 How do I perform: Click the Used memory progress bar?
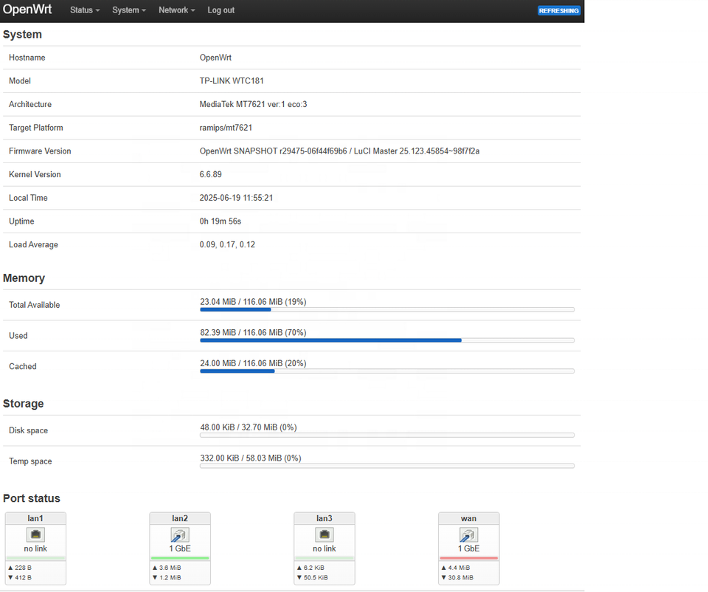click(386, 340)
